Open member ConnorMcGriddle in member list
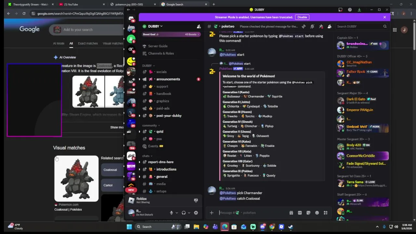The image size is (416, 234). [363, 156]
